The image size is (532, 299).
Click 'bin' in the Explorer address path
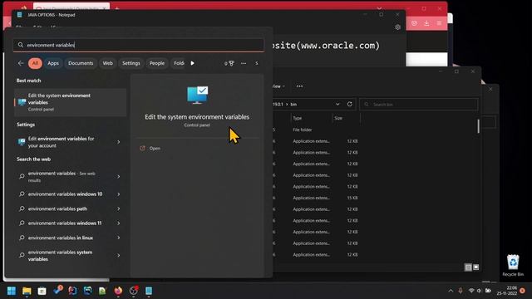(x=293, y=104)
